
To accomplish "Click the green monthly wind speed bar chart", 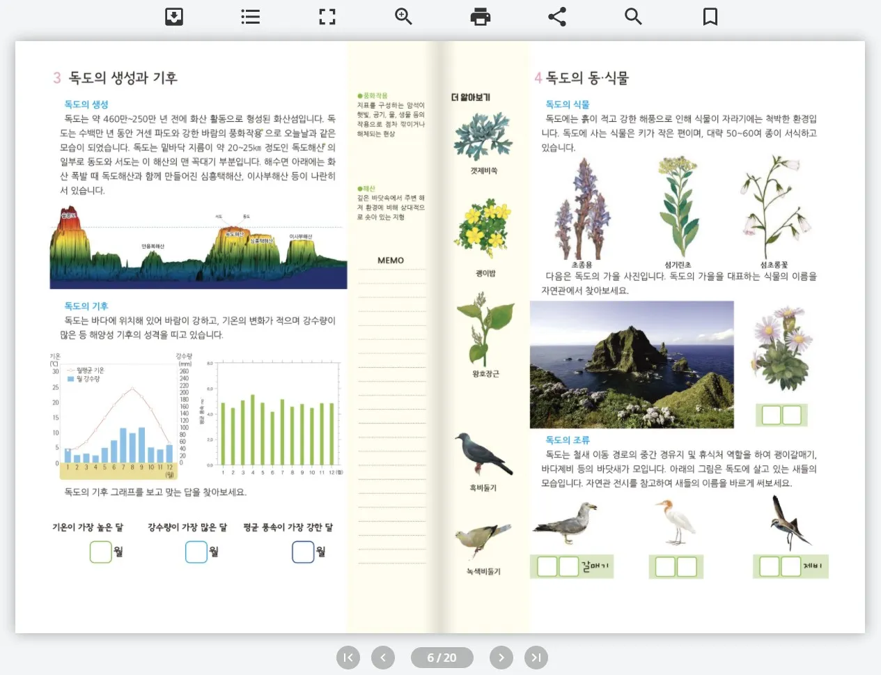I will click(276, 416).
